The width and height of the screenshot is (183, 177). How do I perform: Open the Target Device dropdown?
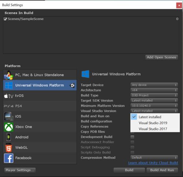(x=154, y=85)
